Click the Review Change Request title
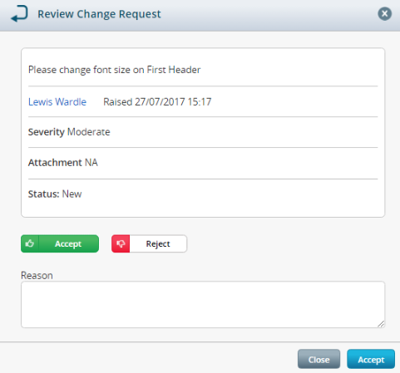 [99, 14]
